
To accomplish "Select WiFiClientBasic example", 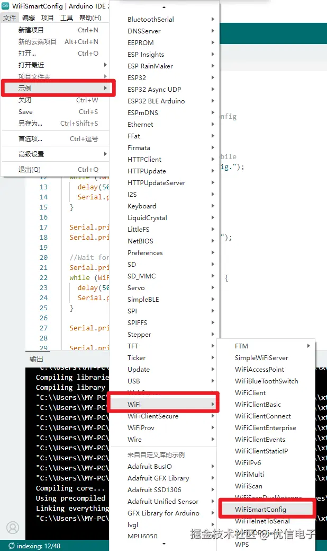I will pos(266,405).
